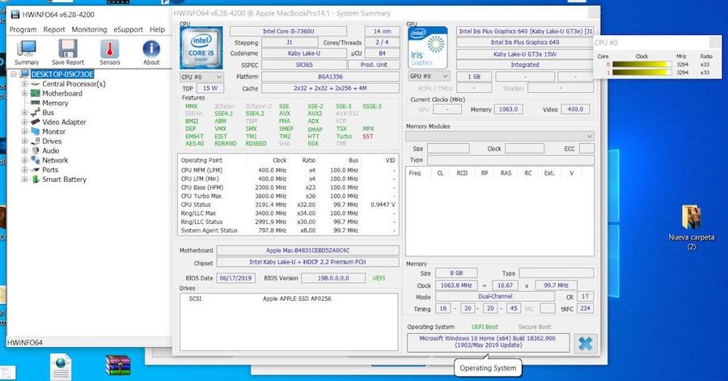
Task: Open the GPU #0 selector dropdown
Action: 428,76
